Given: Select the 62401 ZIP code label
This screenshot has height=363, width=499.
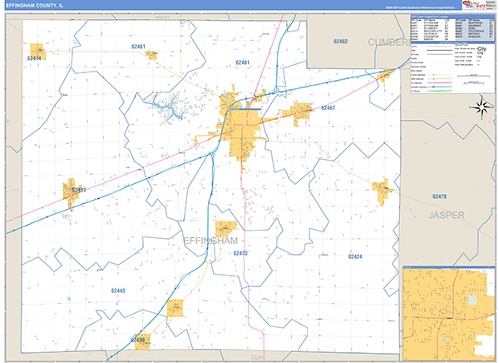Looking at the screenshot, I should 242,62.
